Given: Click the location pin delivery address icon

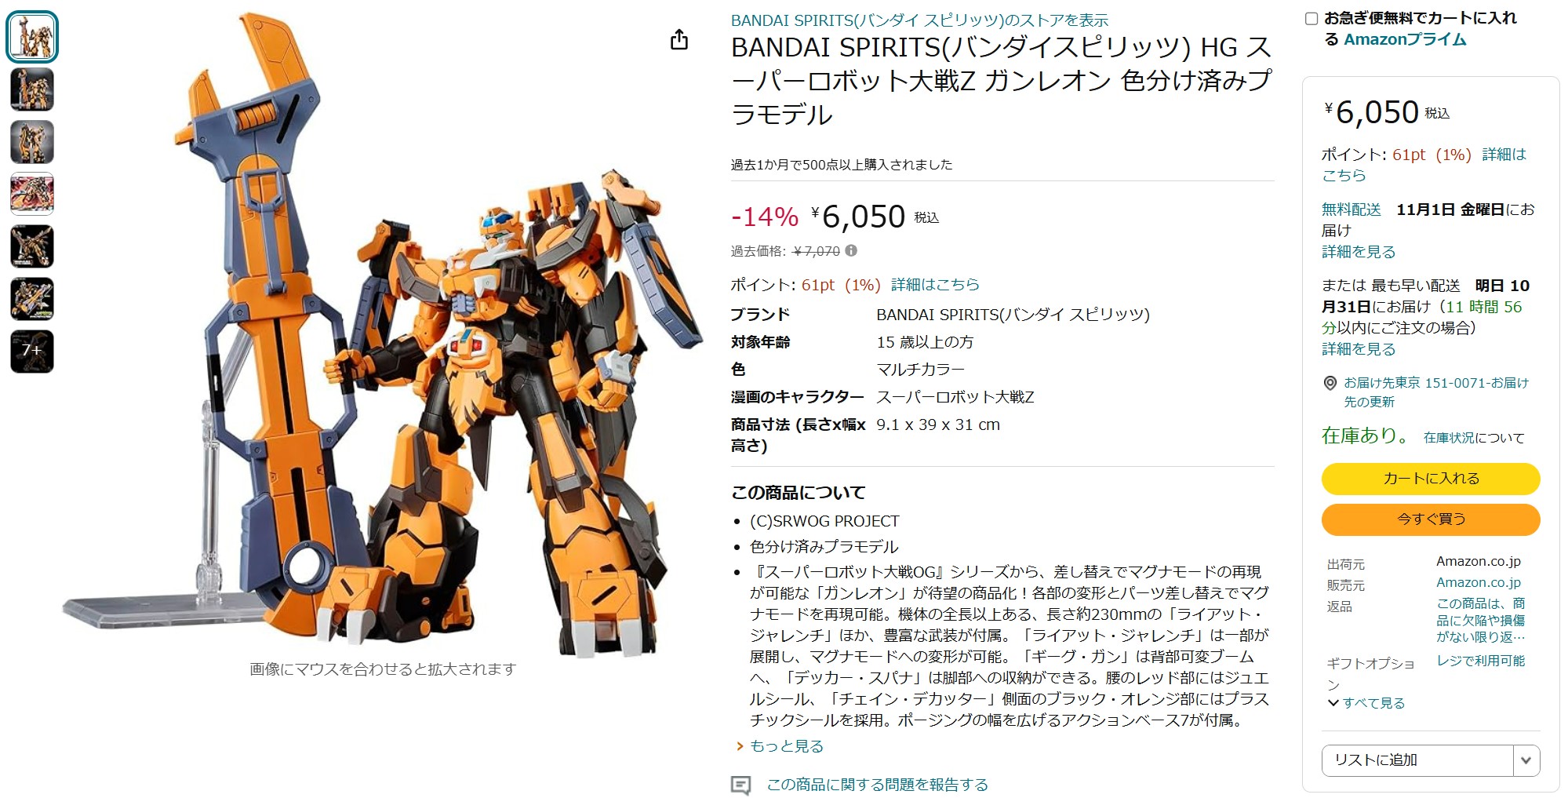Looking at the screenshot, I should [x=1330, y=383].
